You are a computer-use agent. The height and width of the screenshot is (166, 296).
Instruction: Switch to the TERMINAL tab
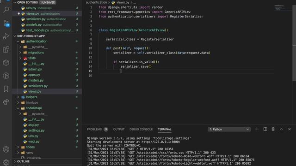pyautogui.click(x=165, y=129)
